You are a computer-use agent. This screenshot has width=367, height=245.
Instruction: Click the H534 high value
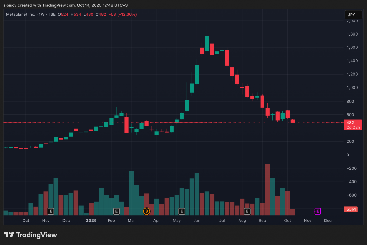click(x=76, y=14)
